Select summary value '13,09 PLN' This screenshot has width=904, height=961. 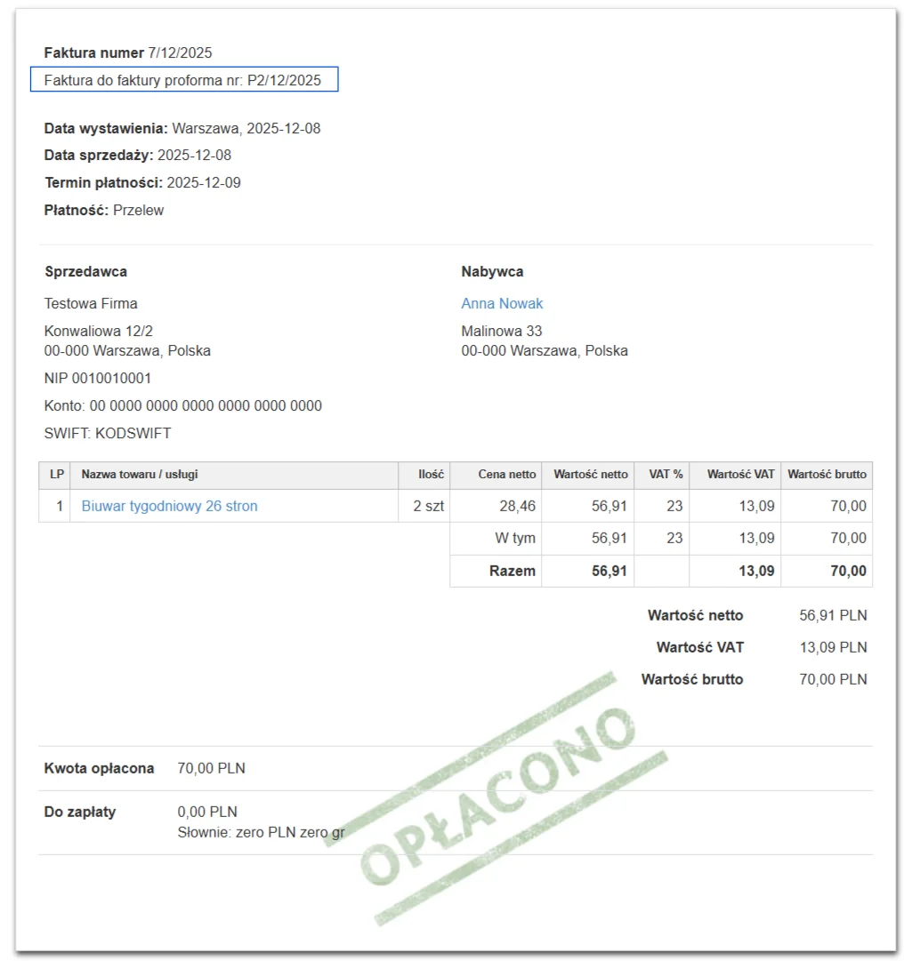pyautogui.click(x=834, y=647)
